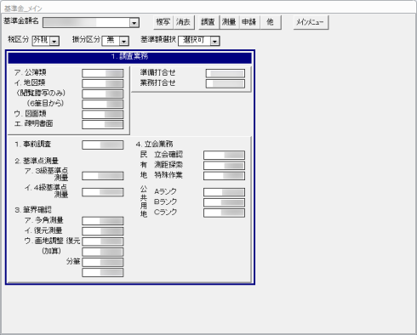Image resolution: width=417 pixels, height=335 pixels.
Task: Click the 消去 button
Action: [184, 22]
